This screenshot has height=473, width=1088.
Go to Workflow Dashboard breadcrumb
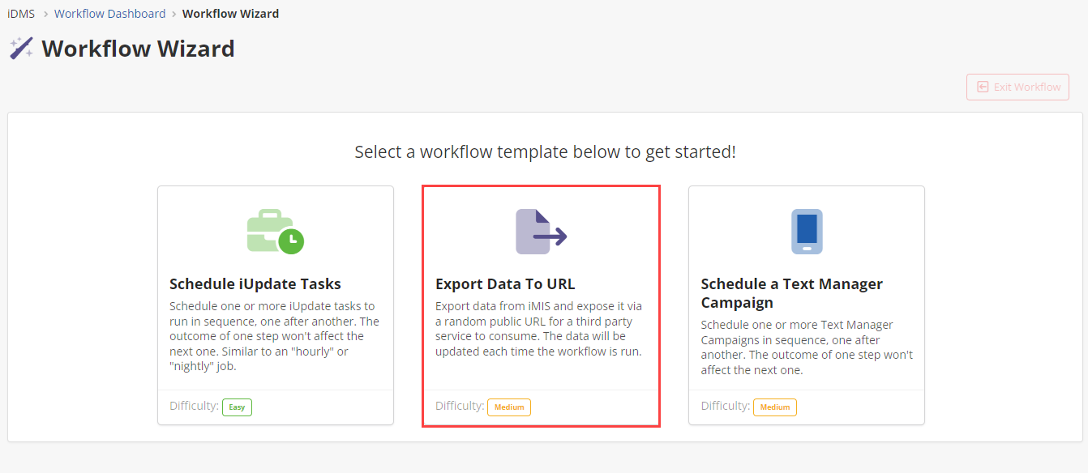click(109, 14)
